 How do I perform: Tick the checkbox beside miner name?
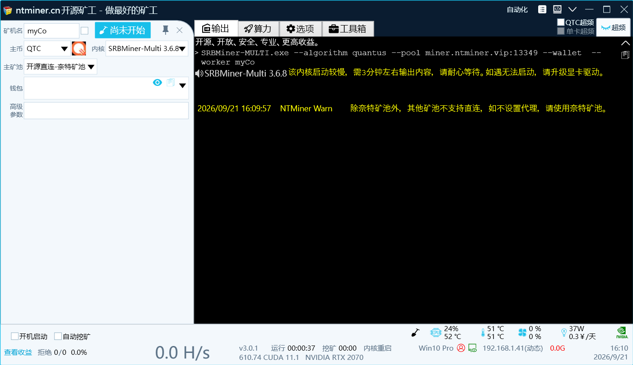coord(85,31)
